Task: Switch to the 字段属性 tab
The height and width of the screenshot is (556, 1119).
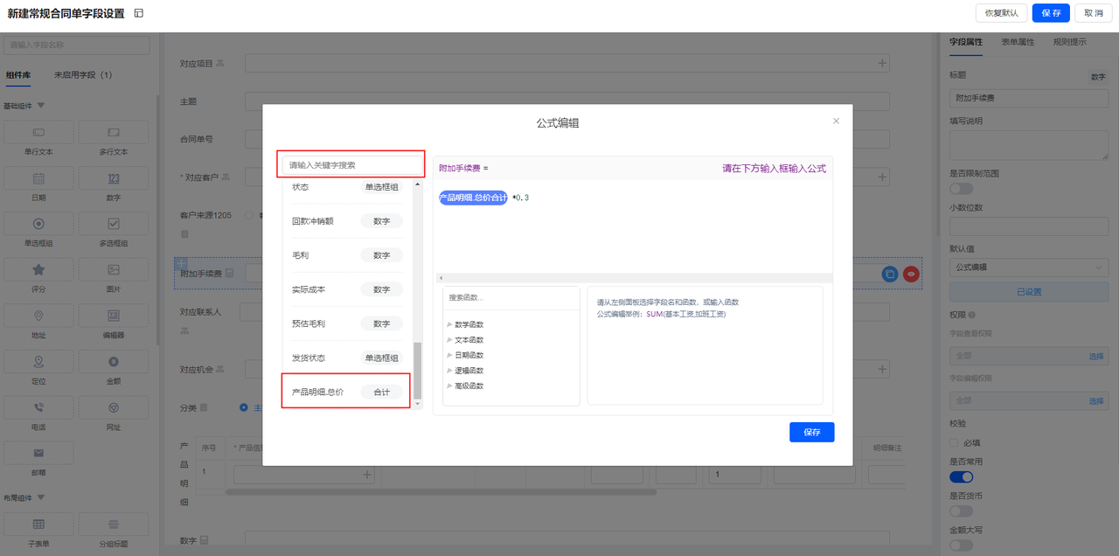Action: pyautogui.click(x=966, y=41)
